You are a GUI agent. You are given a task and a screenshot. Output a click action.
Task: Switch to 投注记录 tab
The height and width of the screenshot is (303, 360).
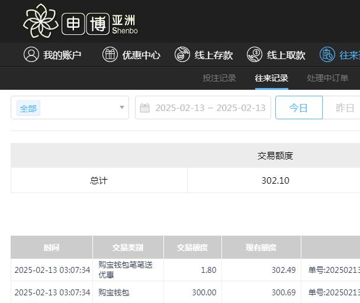pos(219,78)
